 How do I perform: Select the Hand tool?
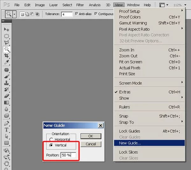(6, 163)
